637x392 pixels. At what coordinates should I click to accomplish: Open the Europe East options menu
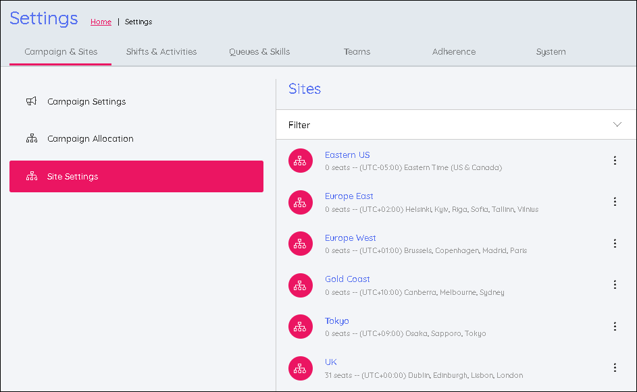point(615,202)
